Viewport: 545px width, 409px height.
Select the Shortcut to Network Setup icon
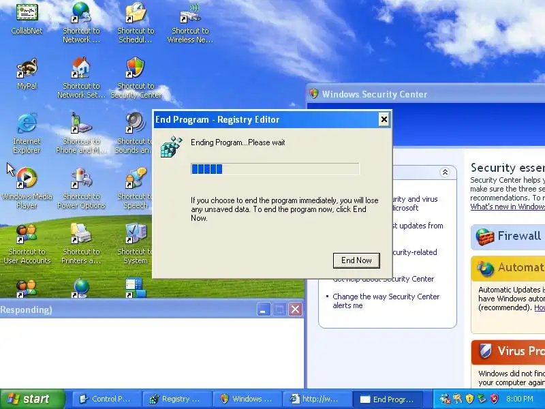[x=81, y=78]
